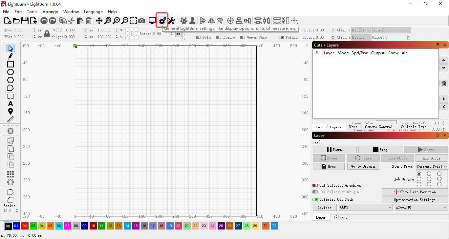449x239 pixels.
Task: Click the mm units toggle button
Action: coord(178,34)
